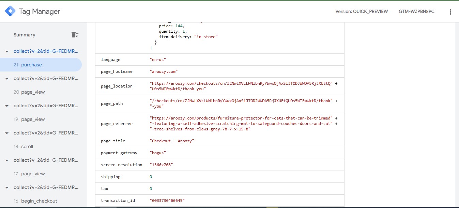Collapse the collect group arrow above page_view 20
Screen dimensions: 459x208
(x=6, y=79)
